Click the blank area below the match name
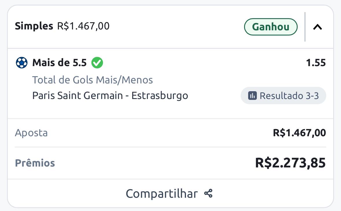This screenshot has width=341, height=211. pos(116,110)
